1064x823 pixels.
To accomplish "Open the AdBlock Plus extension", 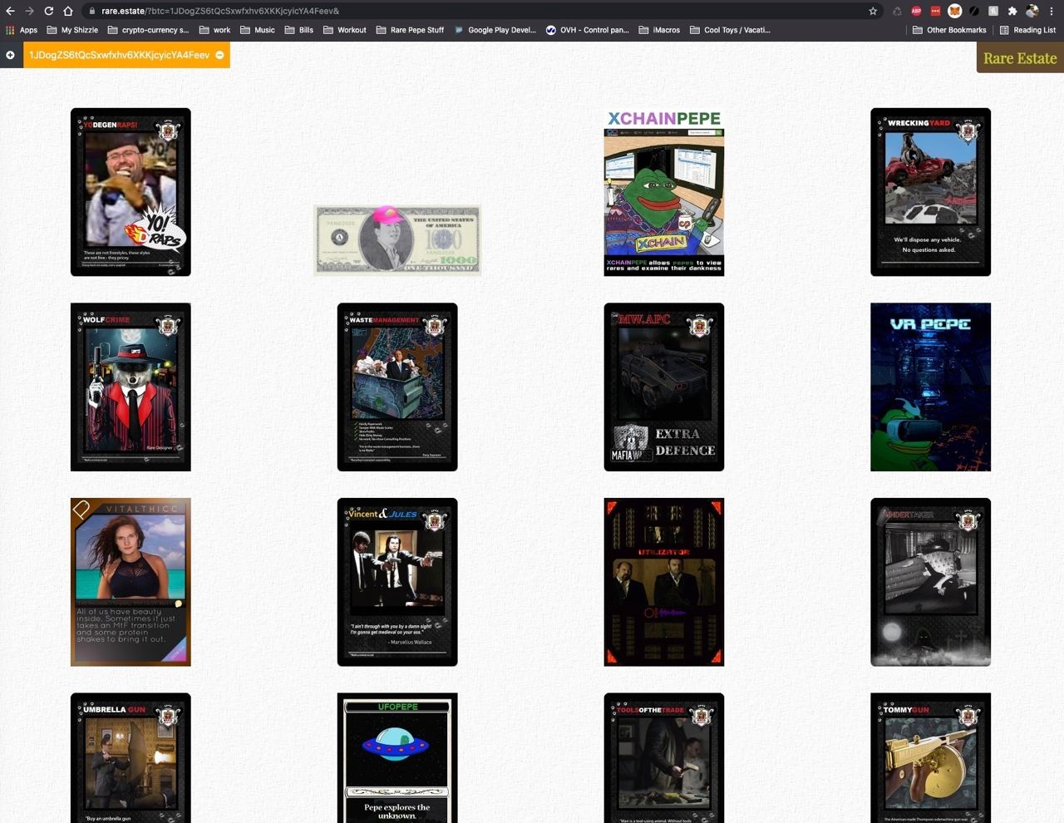I will pyautogui.click(x=916, y=11).
